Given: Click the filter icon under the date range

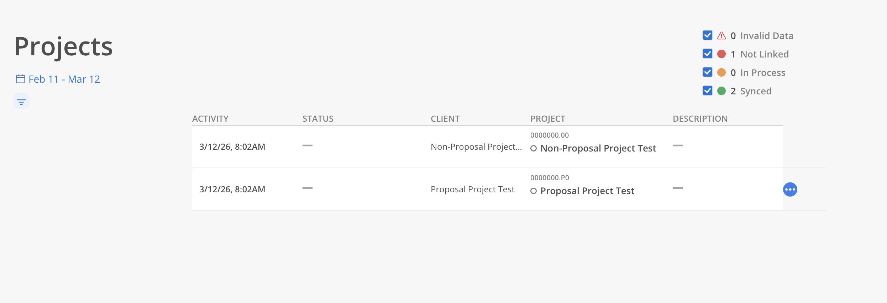Looking at the screenshot, I should click(x=21, y=101).
